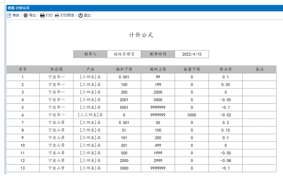This screenshot has height=176, width=283.
Task: Click the 导出 export icon
Action: point(26,15)
